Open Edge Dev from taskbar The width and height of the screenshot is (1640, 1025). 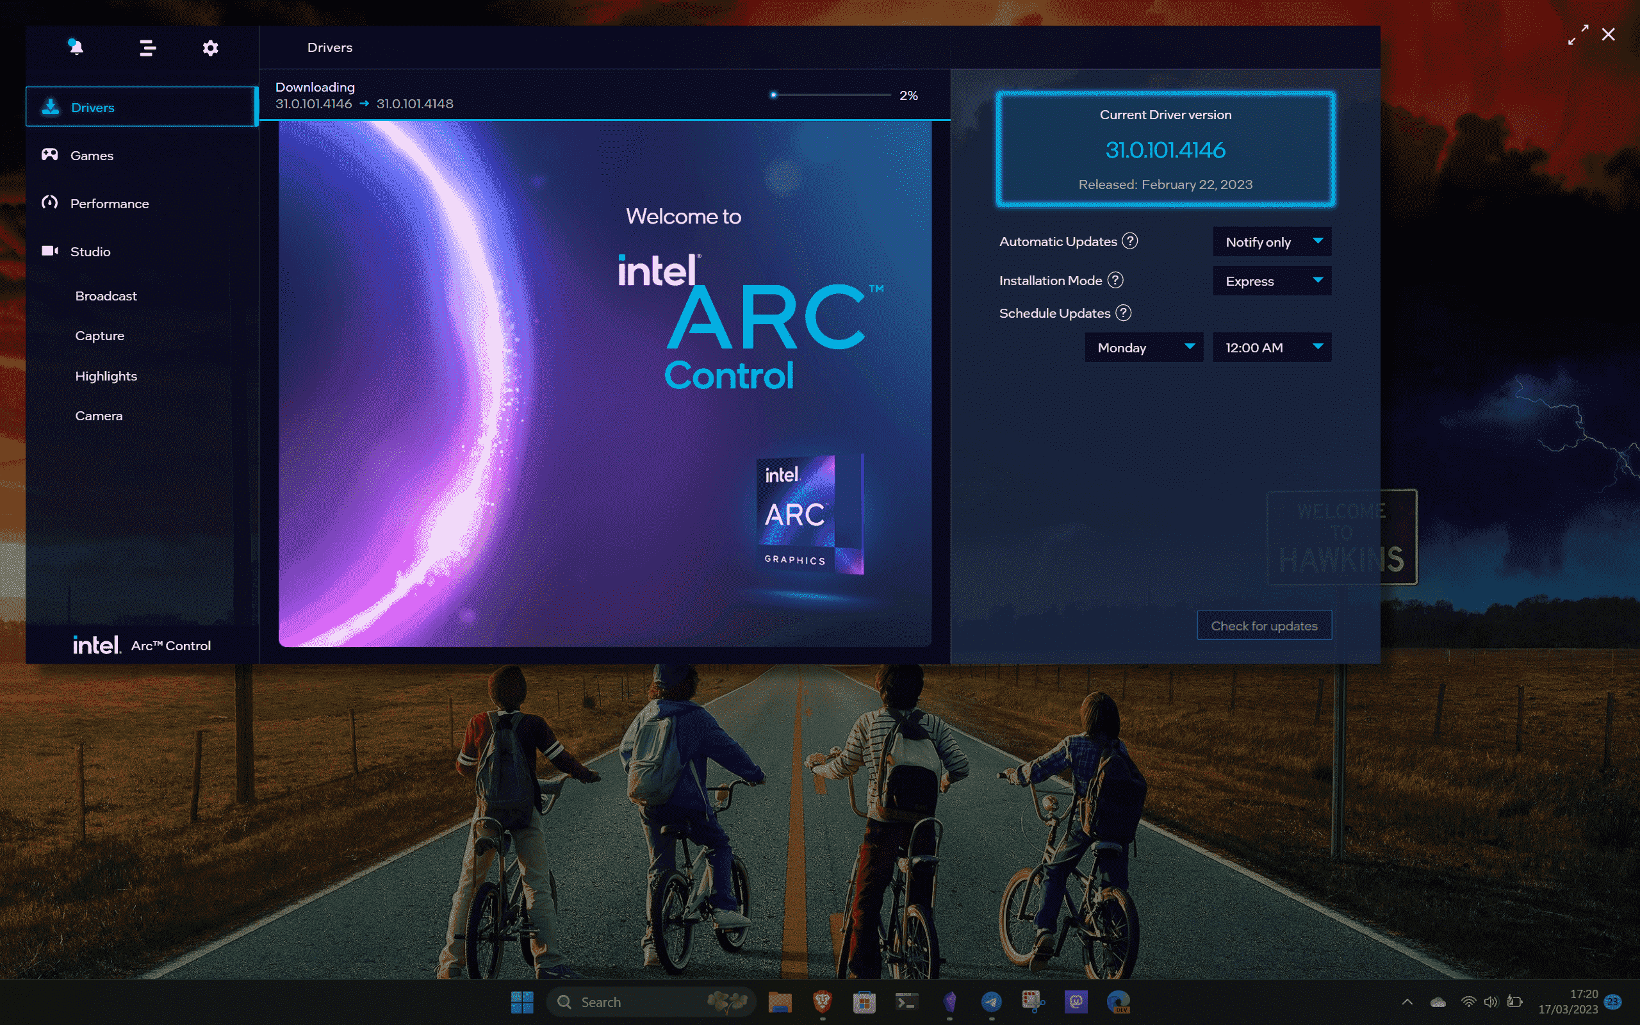pos(1118,1002)
